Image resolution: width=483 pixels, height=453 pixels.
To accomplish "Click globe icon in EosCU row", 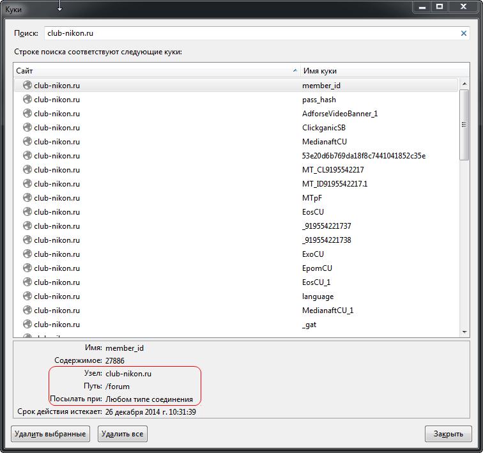I will tap(27, 212).
